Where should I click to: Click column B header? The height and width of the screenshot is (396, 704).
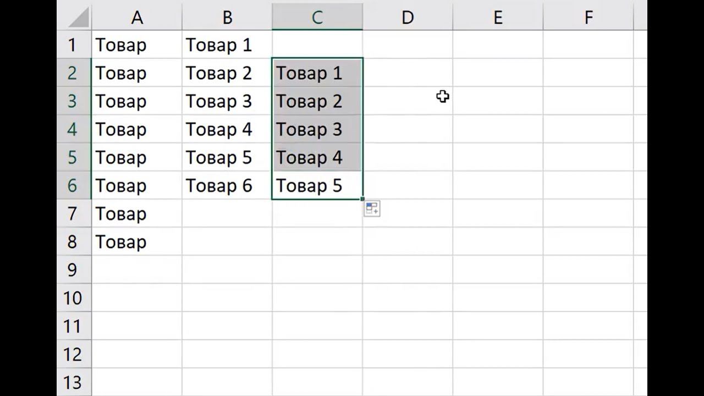click(x=227, y=18)
